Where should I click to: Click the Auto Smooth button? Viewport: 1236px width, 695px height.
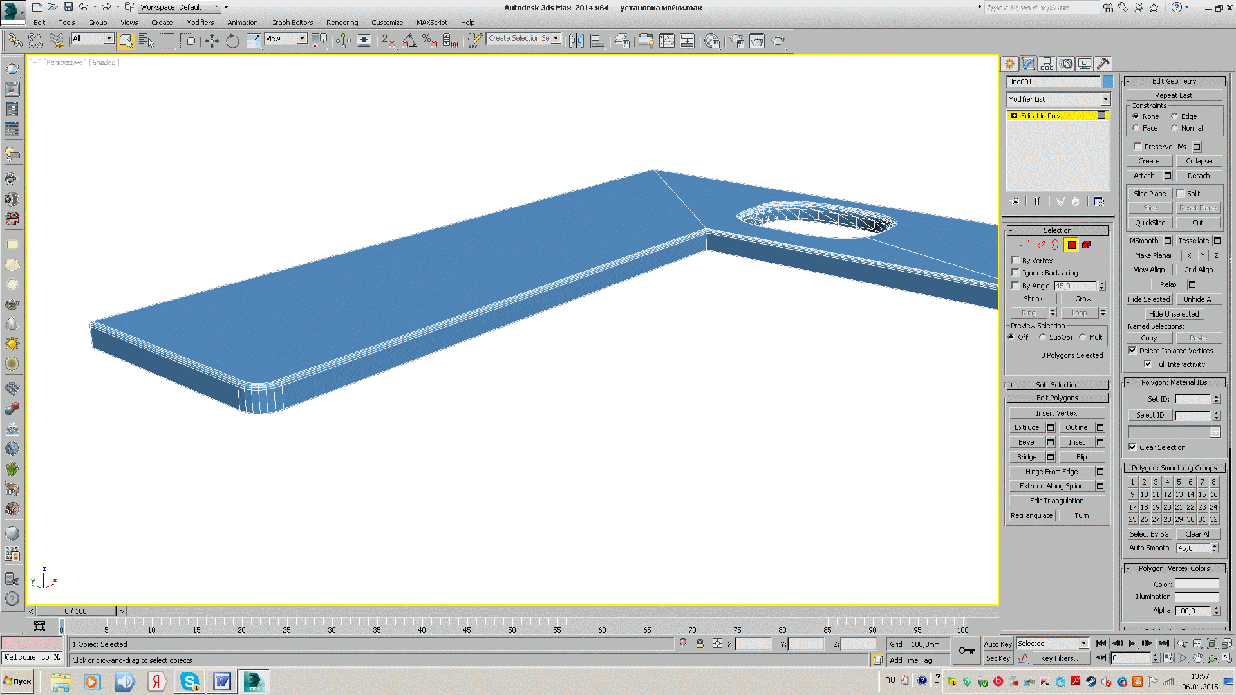1149,548
